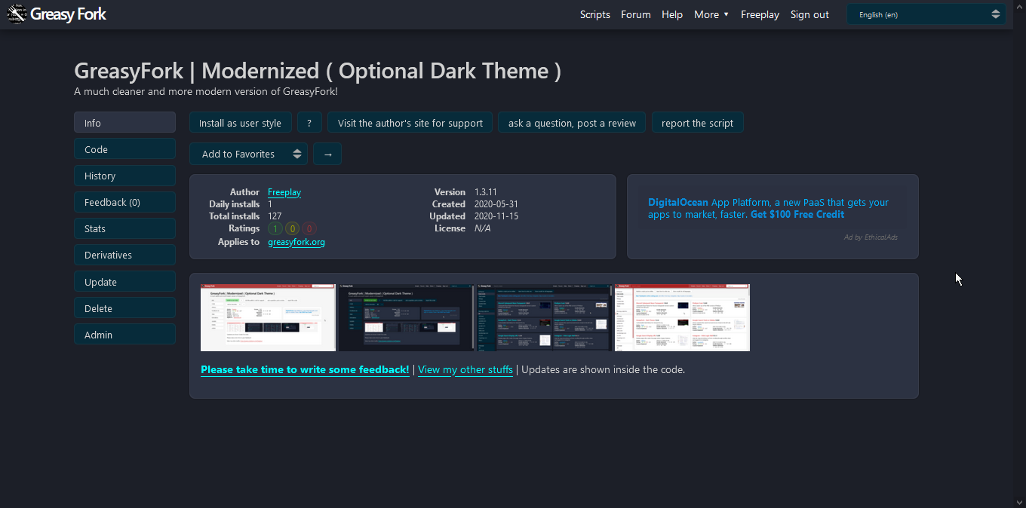
Task: Open the Admin tab
Action: coord(124,335)
